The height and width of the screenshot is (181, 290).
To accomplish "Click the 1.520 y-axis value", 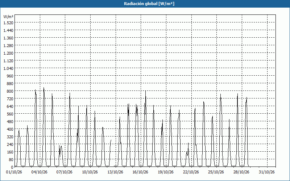I will click(8, 23).
